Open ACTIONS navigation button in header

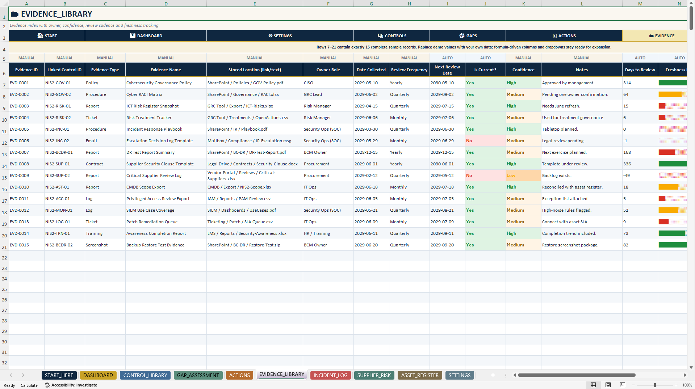click(x=564, y=36)
